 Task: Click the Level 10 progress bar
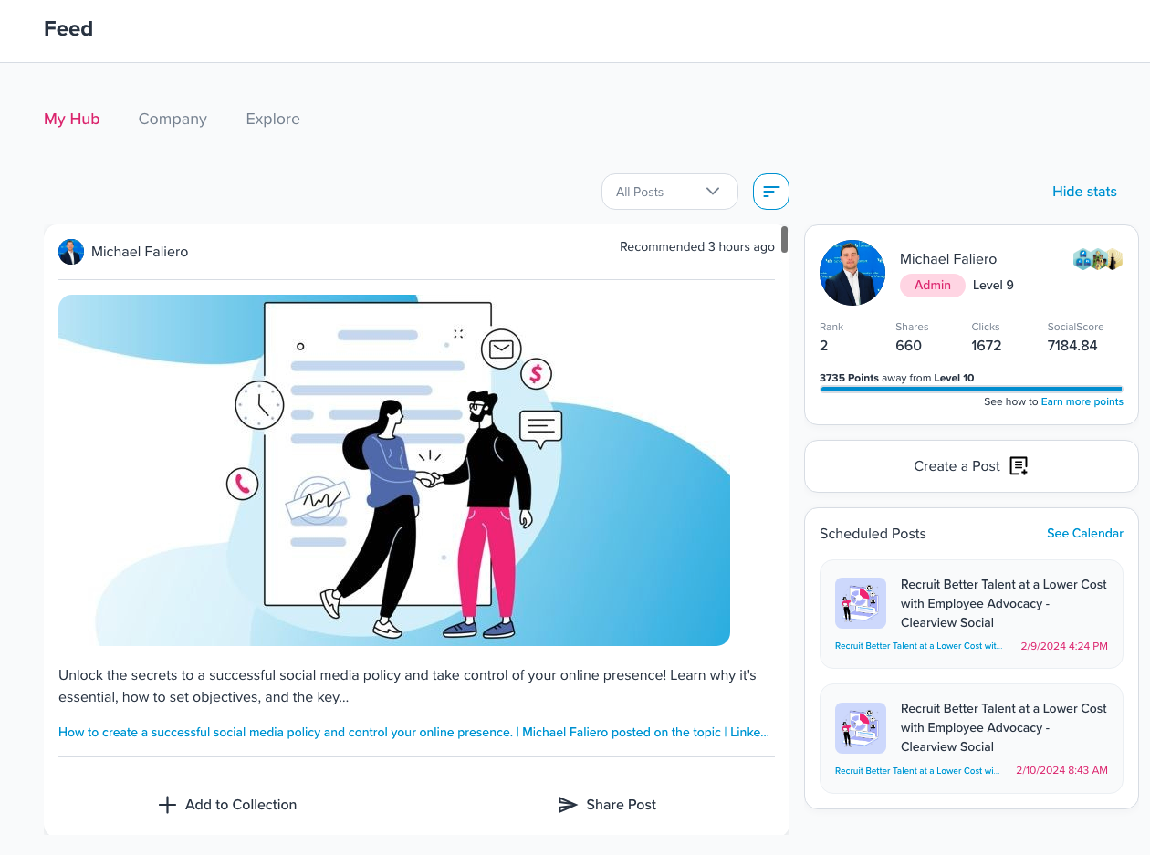point(970,389)
